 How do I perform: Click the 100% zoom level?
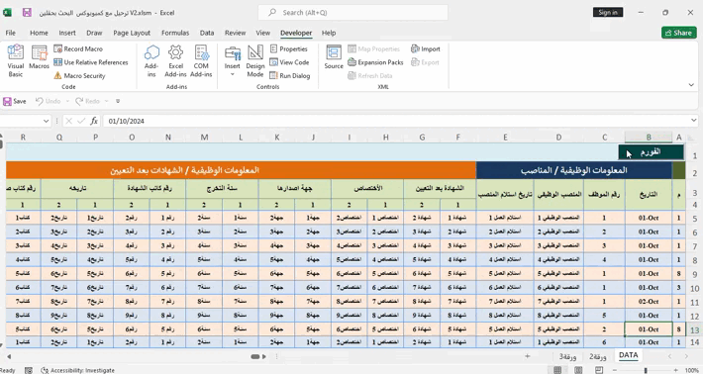point(692,370)
